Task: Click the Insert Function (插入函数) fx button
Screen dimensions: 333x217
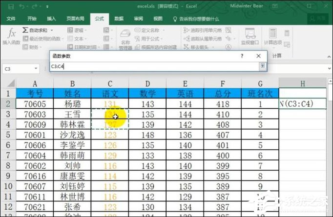Action: point(11,36)
